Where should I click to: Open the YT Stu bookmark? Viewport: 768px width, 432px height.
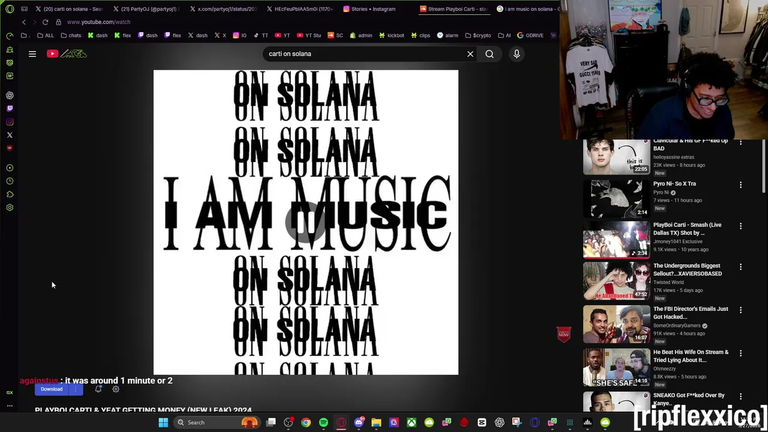[x=309, y=35]
